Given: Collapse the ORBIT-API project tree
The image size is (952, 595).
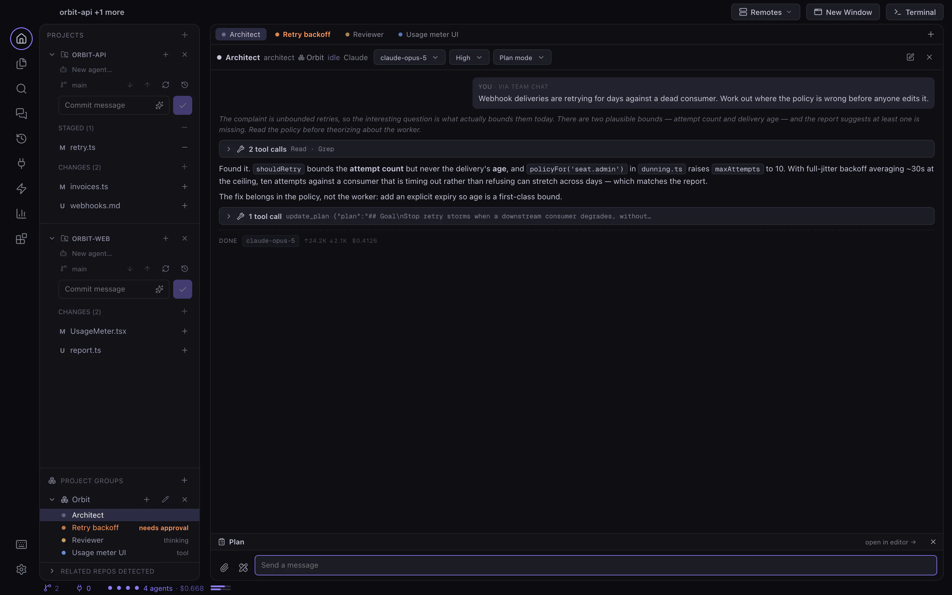Looking at the screenshot, I should click(x=52, y=55).
